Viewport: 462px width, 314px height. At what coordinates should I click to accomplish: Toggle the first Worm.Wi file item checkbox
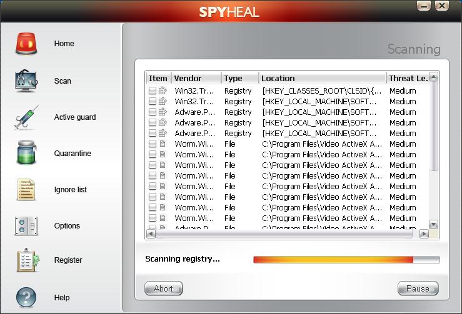[153, 144]
